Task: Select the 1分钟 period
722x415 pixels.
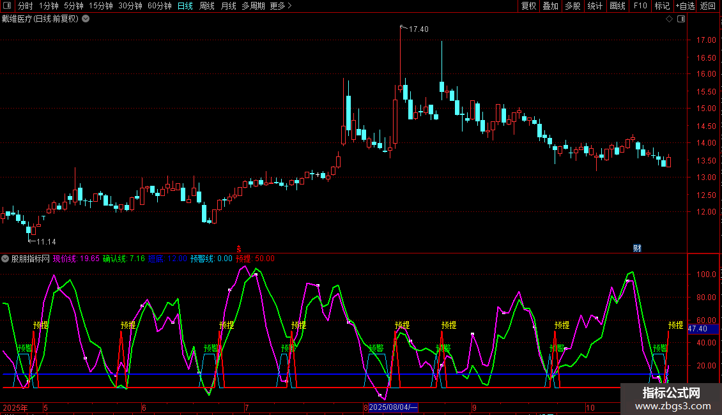Action: 49,6
